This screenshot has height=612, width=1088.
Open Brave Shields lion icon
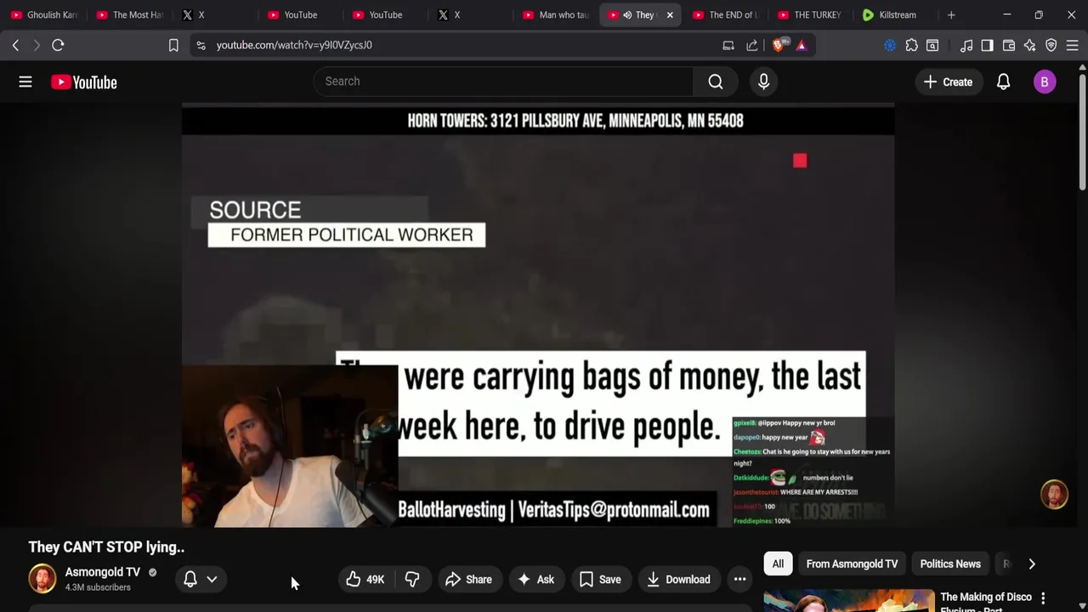779,45
